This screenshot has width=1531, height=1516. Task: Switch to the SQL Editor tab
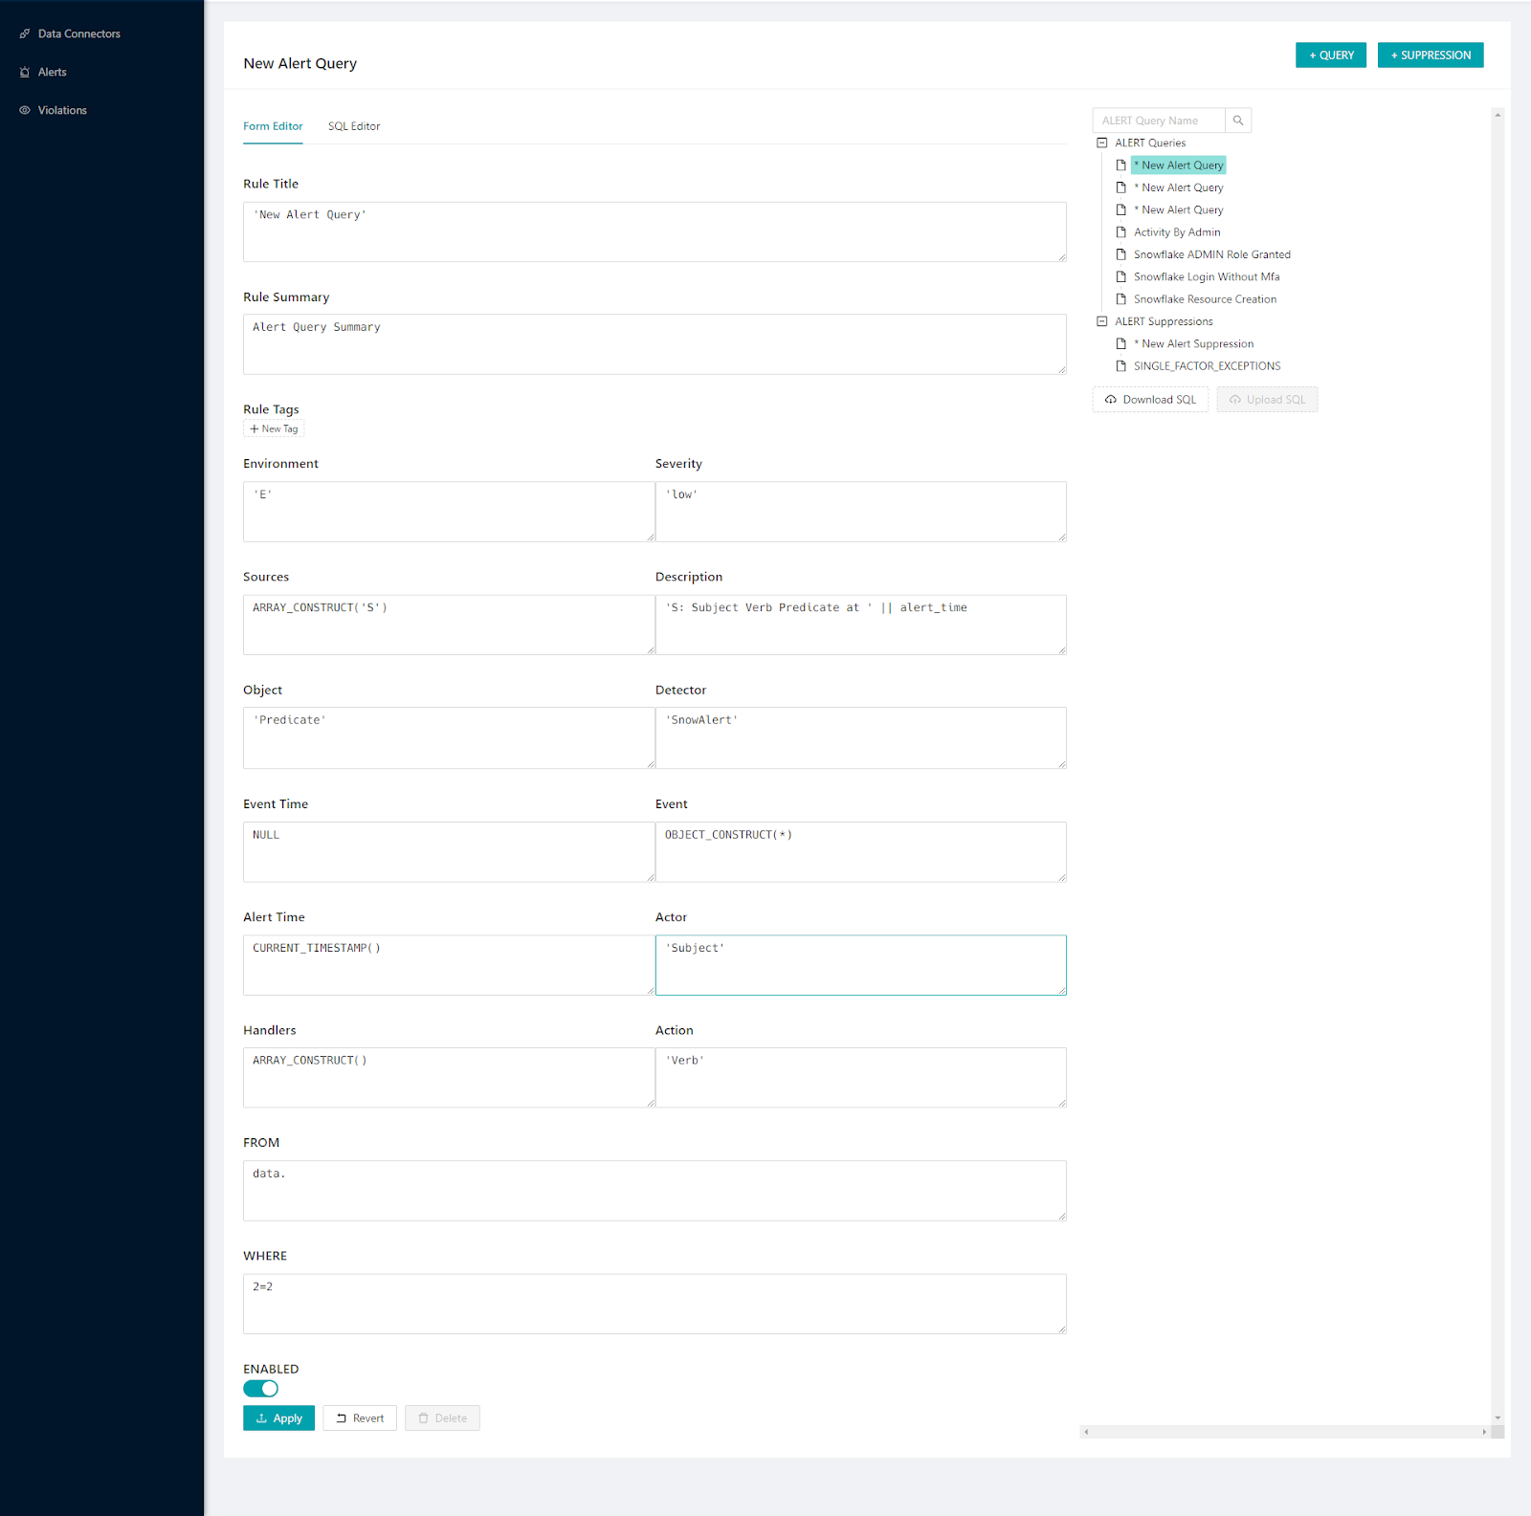353,125
